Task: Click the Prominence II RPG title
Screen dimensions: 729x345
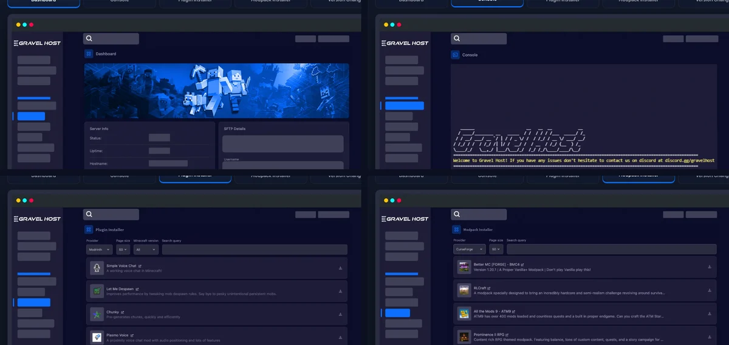Action: [490, 333]
